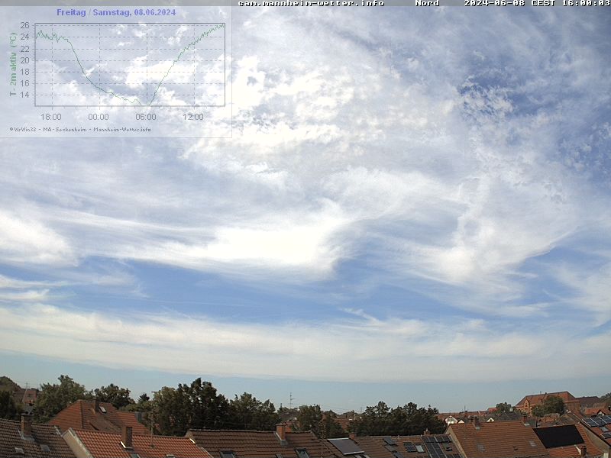
Task: Click the 18:00 time axis label
Action: pos(50,117)
